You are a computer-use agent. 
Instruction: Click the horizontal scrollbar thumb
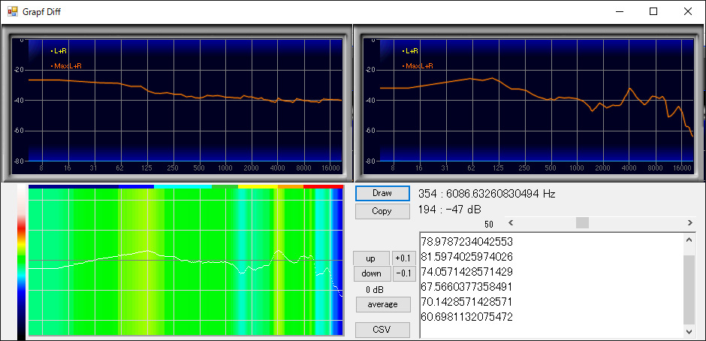[x=582, y=223]
